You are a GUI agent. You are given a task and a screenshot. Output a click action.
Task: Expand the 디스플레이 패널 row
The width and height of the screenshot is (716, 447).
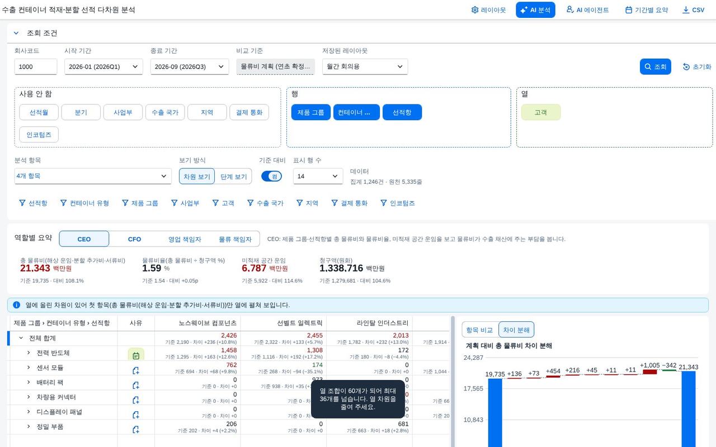(x=29, y=412)
